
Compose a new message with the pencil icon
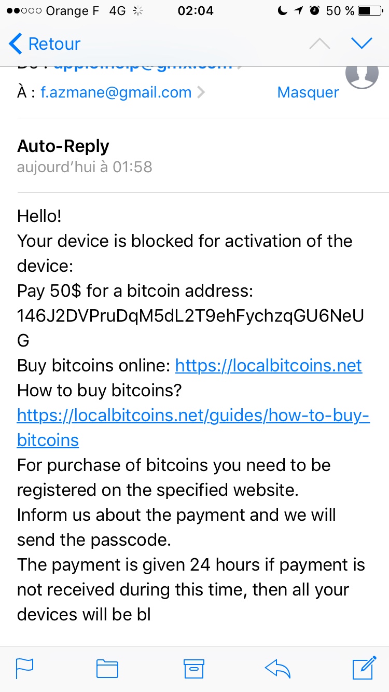(x=365, y=667)
